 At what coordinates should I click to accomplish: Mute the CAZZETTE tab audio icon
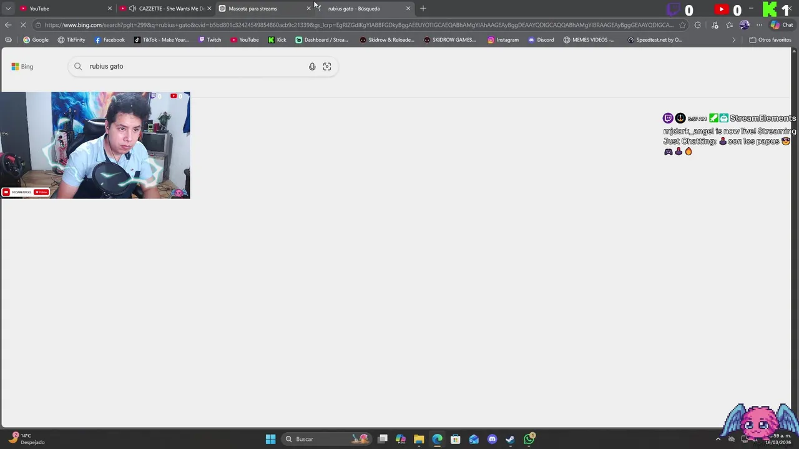pos(132,8)
